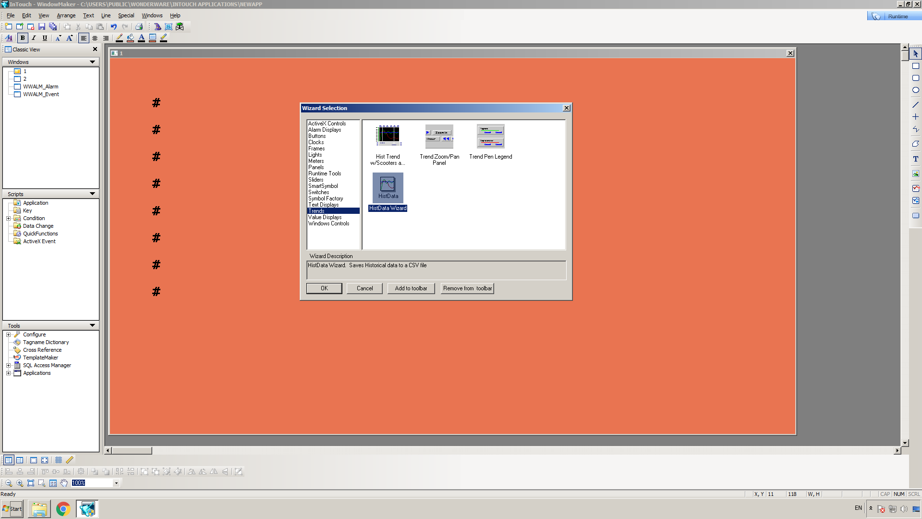Select the Polygon drawing tool
Image resolution: width=922 pixels, height=519 pixels.
915,144
